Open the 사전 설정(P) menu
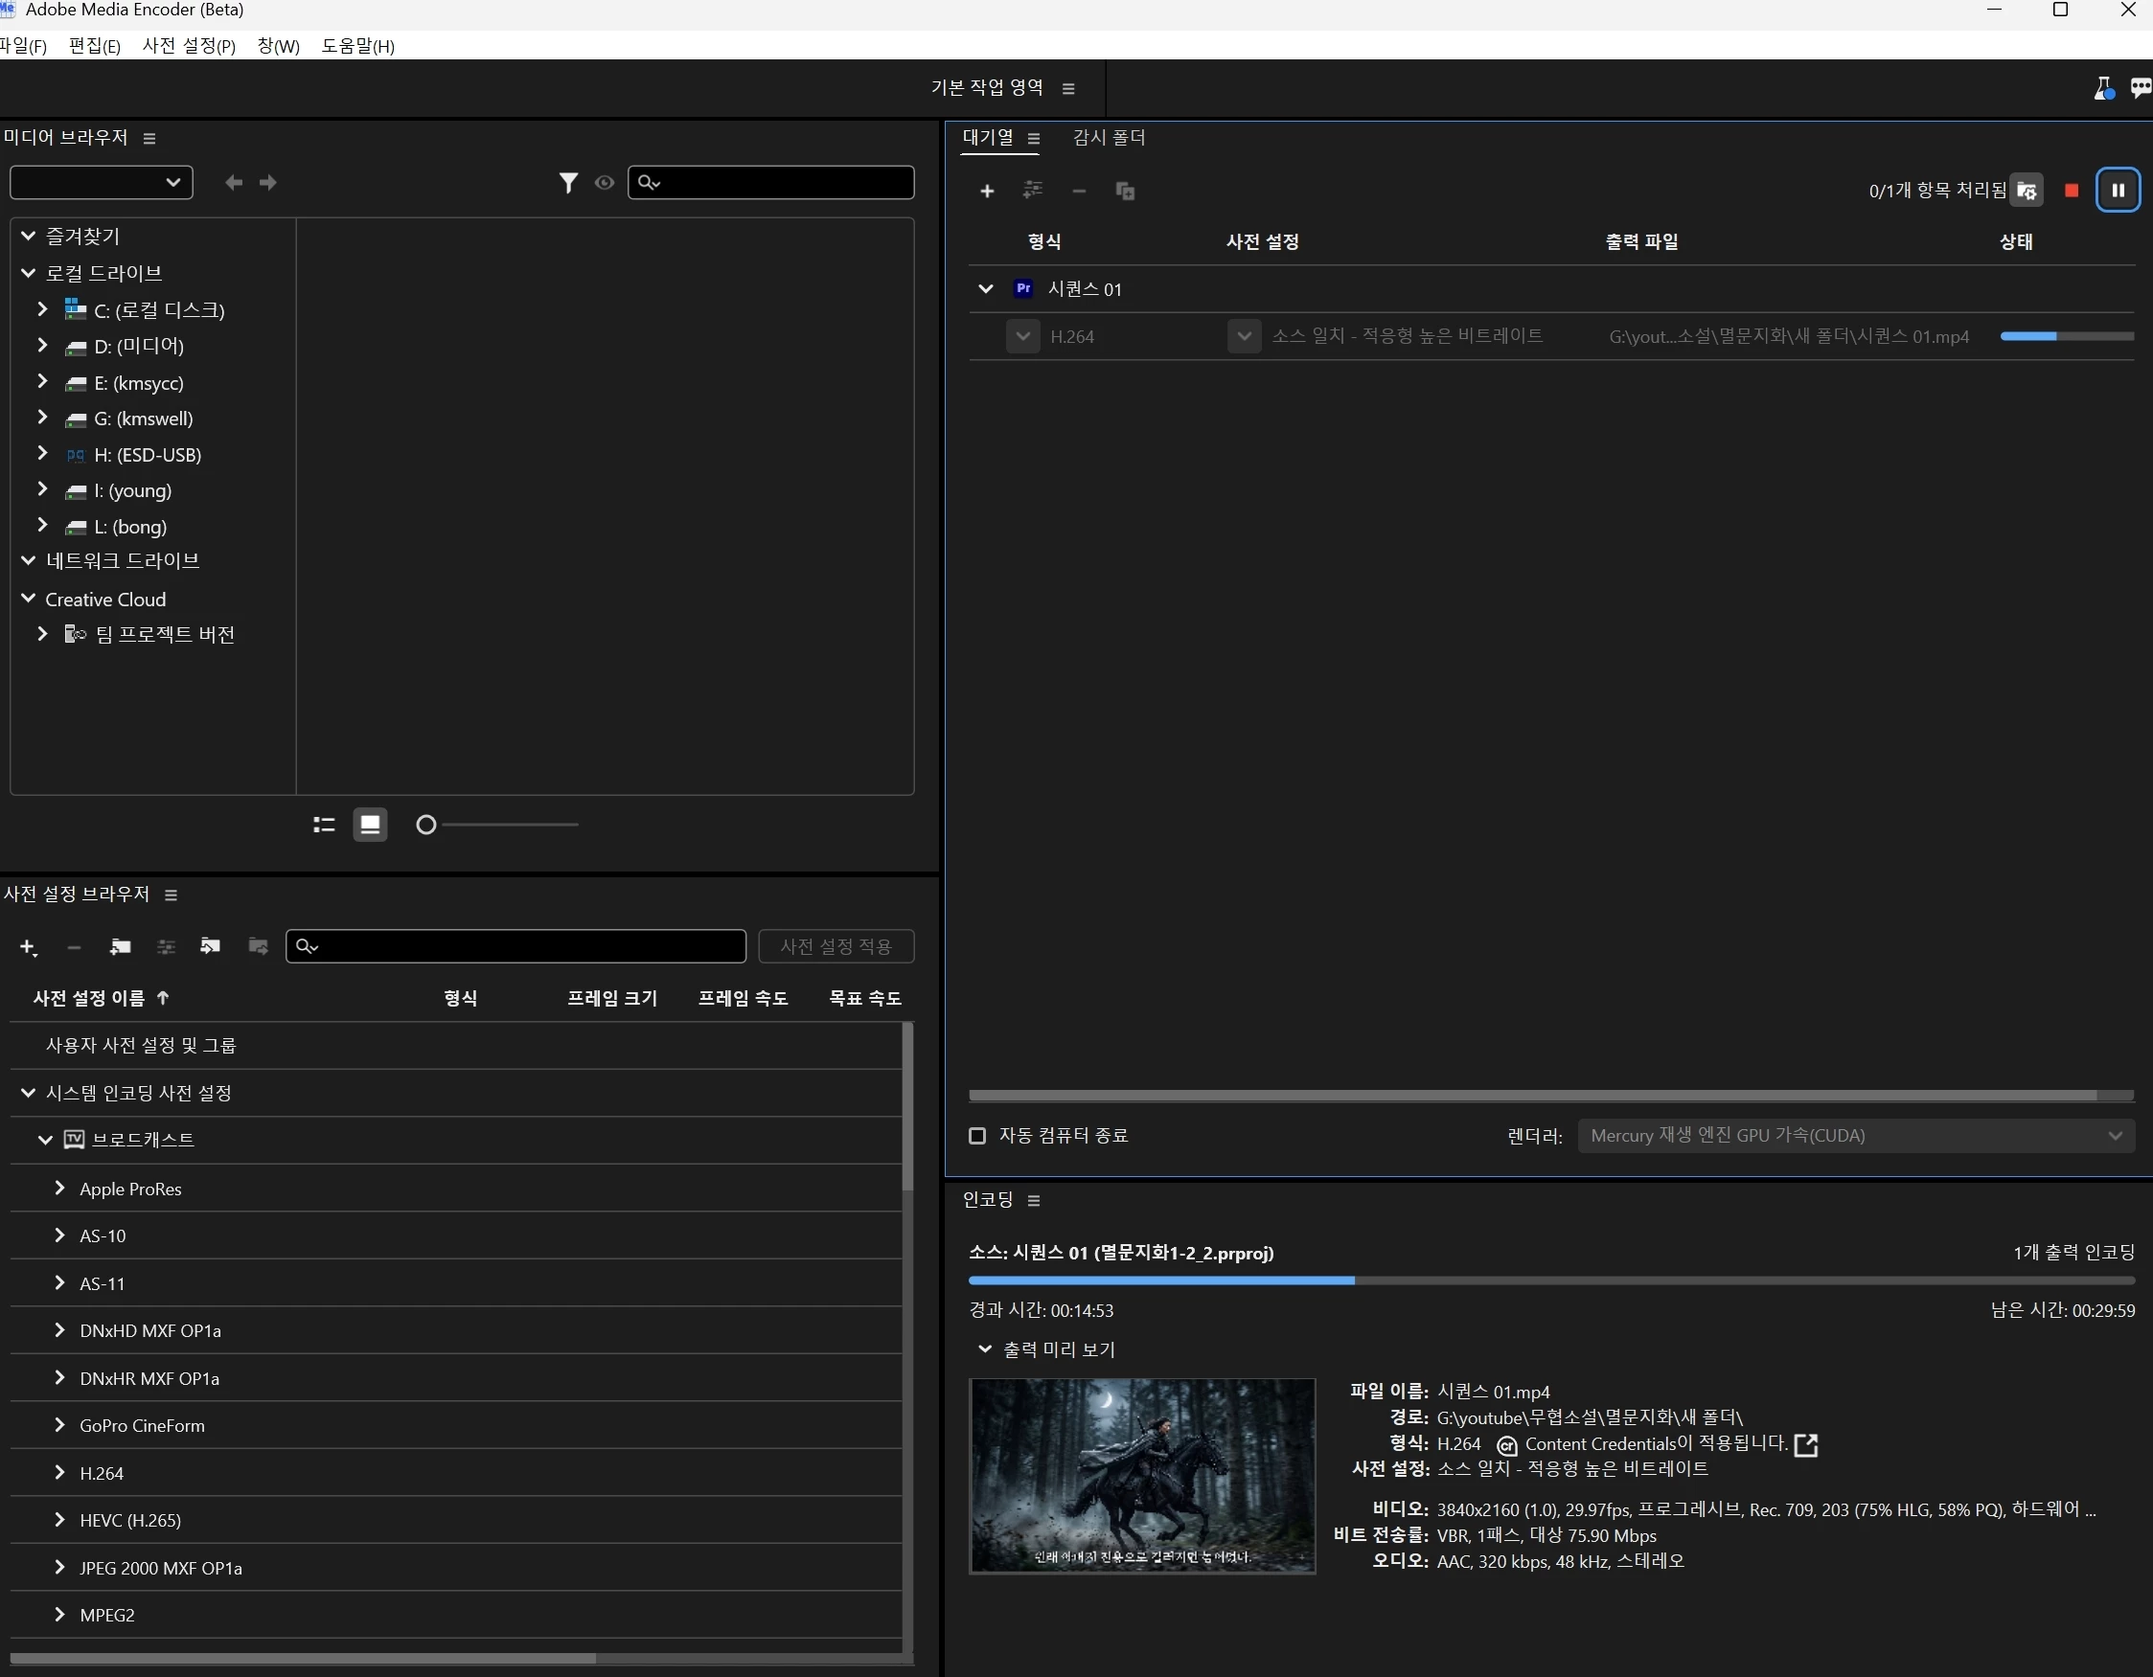This screenshot has height=1677, width=2153. (190, 46)
